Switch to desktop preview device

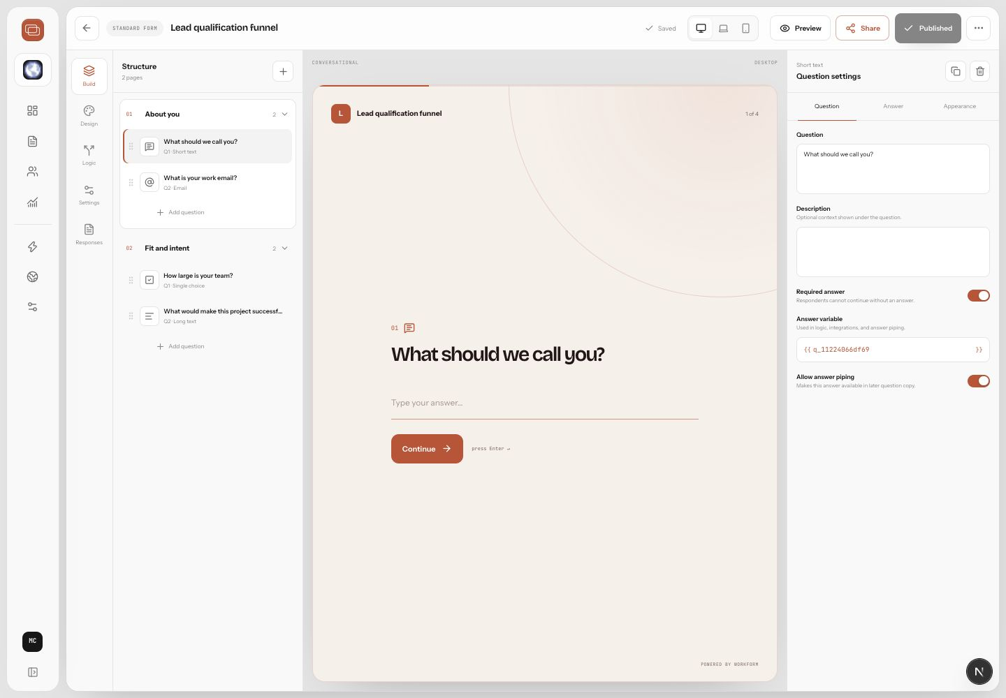click(x=701, y=29)
